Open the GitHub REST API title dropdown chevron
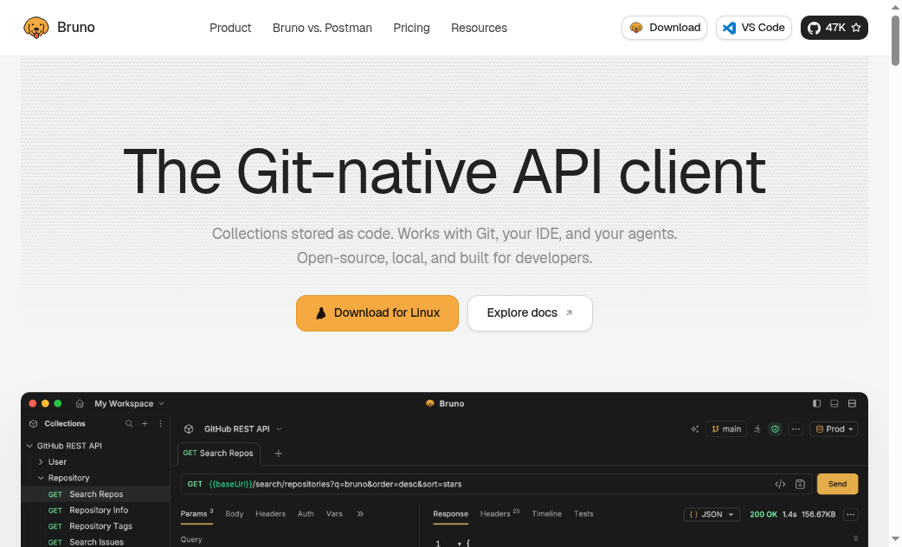Image resolution: width=902 pixels, height=547 pixels. point(279,429)
